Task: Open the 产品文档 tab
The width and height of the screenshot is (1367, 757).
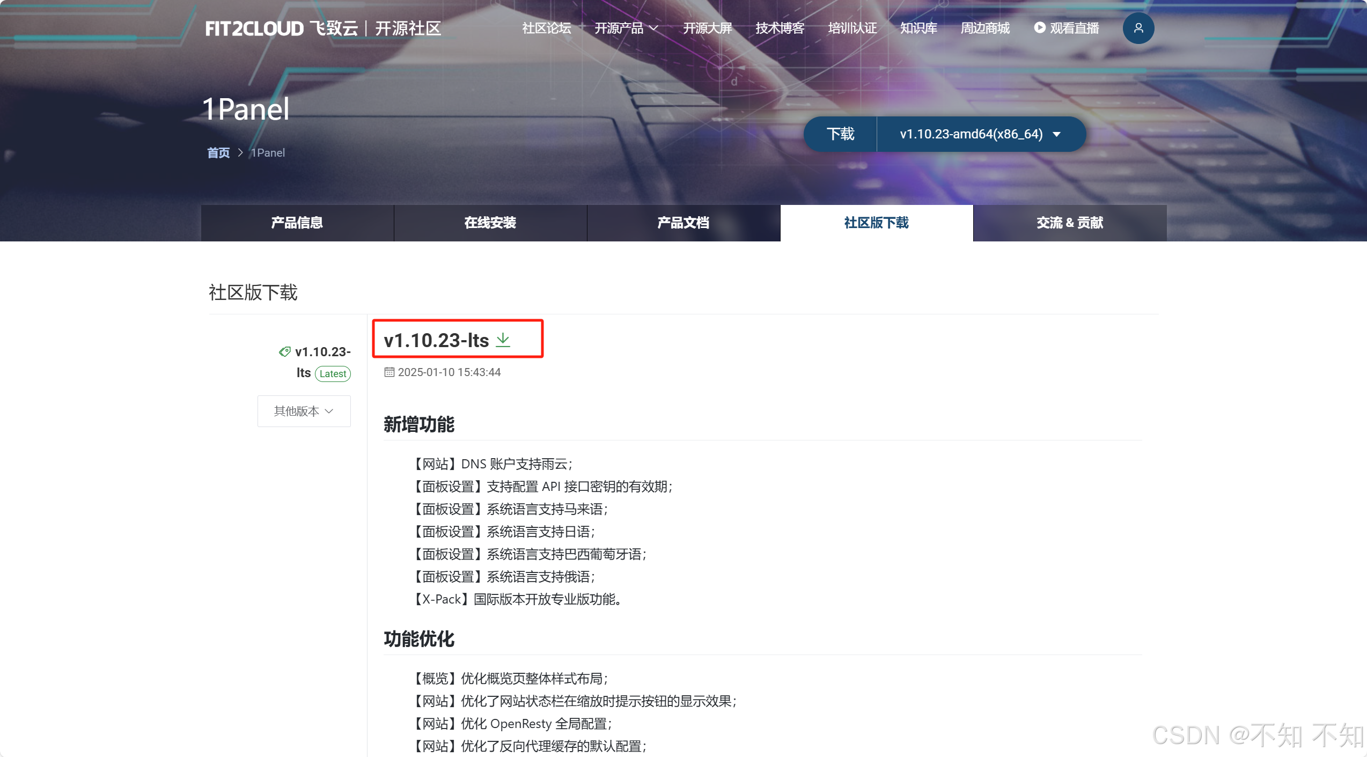Action: pyautogui.click(x=684, y=223)
